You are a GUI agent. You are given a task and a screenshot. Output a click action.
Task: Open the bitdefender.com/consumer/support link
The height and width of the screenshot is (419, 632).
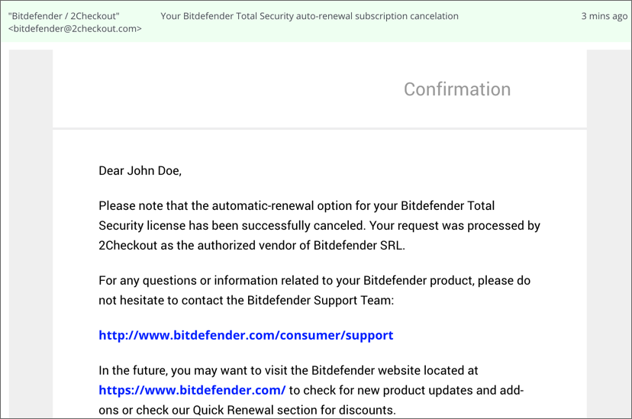point(246,336)
